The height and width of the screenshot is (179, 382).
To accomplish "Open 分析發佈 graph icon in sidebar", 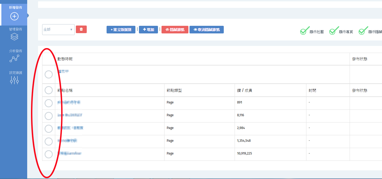I will [x=14, y=58].
